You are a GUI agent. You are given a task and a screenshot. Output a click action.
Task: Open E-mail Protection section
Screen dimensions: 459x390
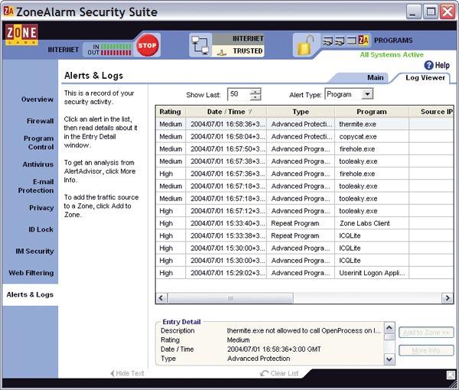point(36,186)
